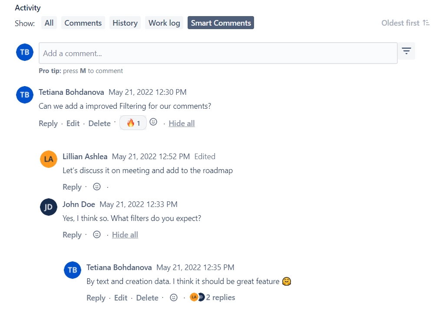Collapse replies with Hide all under John Doe
The width and height of the screenshot is (446, 324).
(x=125, y=235)
